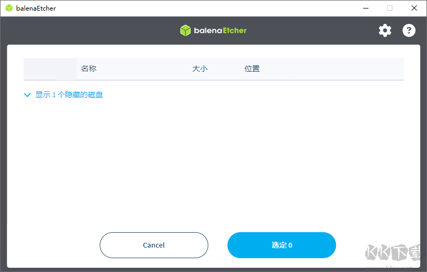Open help via the question mark icon
Image resolution: width=427 pixels, height=272 pixels.
coord(409,30)
